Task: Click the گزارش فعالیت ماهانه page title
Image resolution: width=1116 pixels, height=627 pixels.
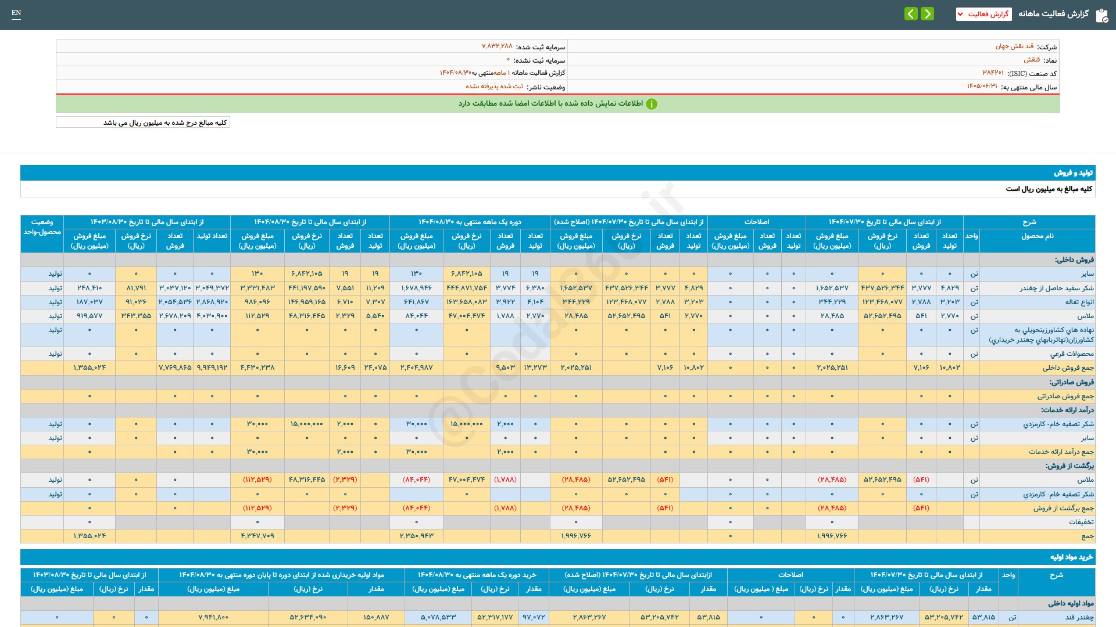Action: 1053,14
